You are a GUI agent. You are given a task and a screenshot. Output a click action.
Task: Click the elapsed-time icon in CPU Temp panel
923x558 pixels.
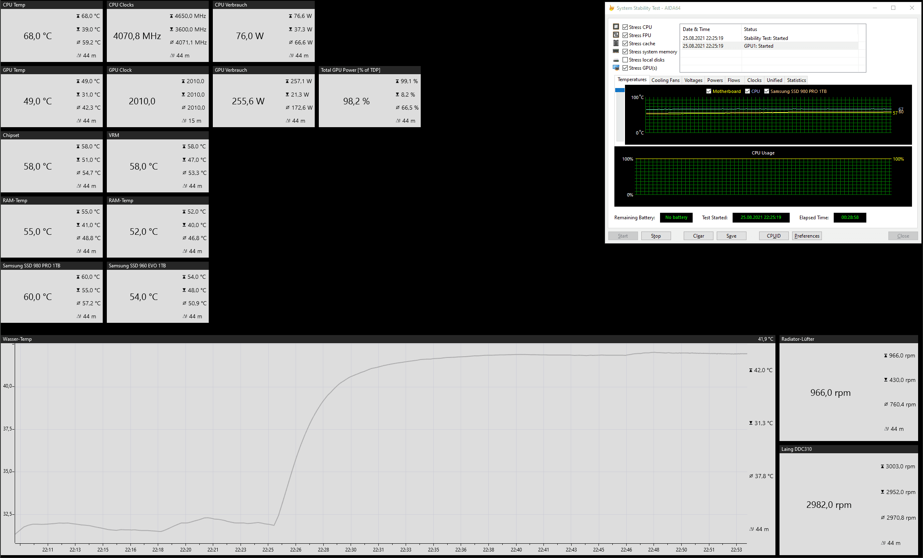click(x=79, y=55)
